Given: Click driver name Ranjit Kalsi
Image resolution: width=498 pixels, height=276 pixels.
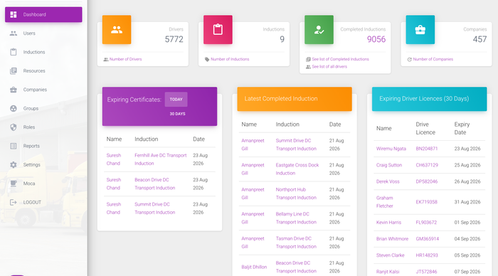Looking at the screenshot, I should coord(388,272).
